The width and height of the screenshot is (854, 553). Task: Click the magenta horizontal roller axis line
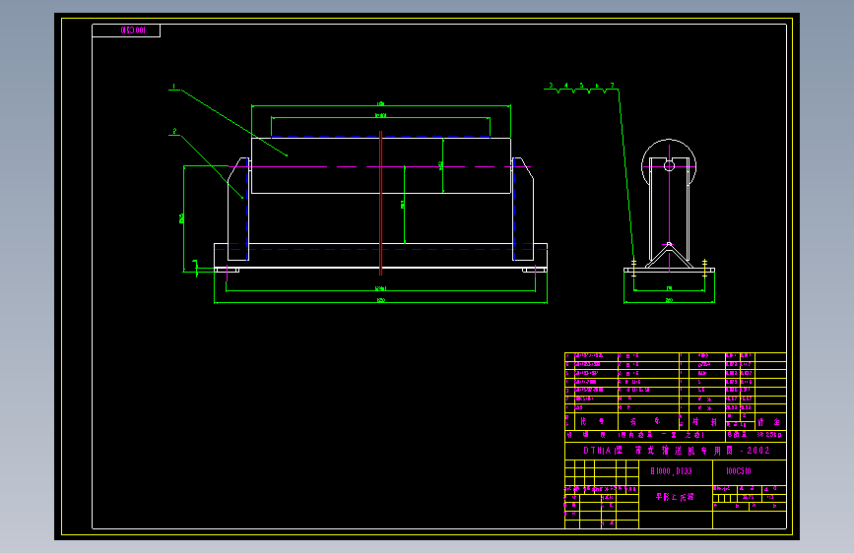coord(380,166)
